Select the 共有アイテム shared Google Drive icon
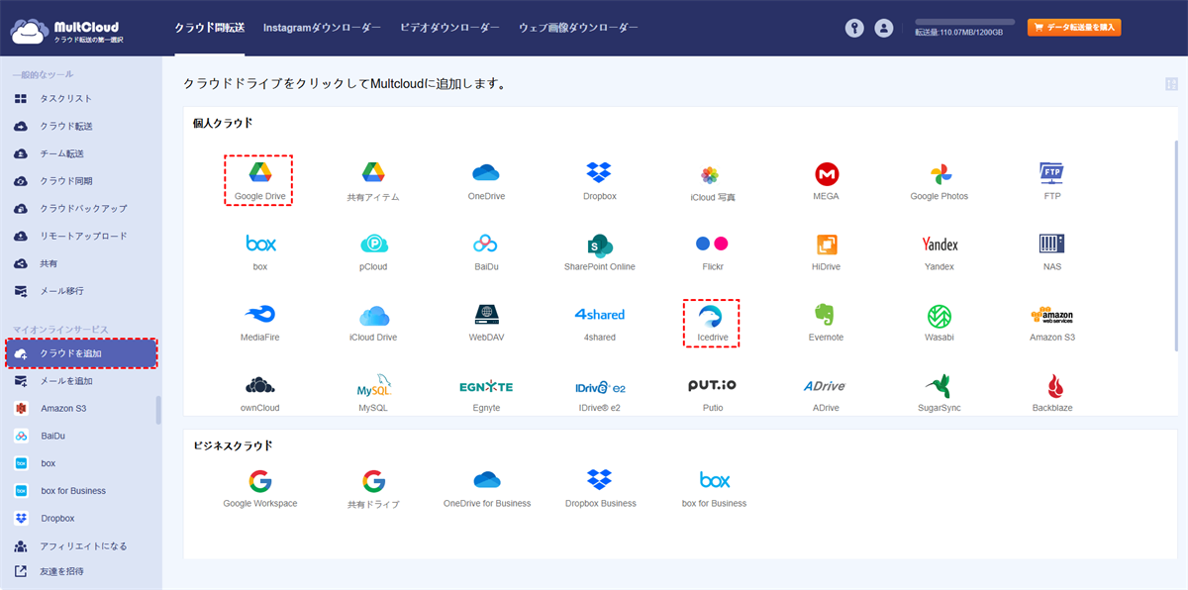 tap(373, 181)
